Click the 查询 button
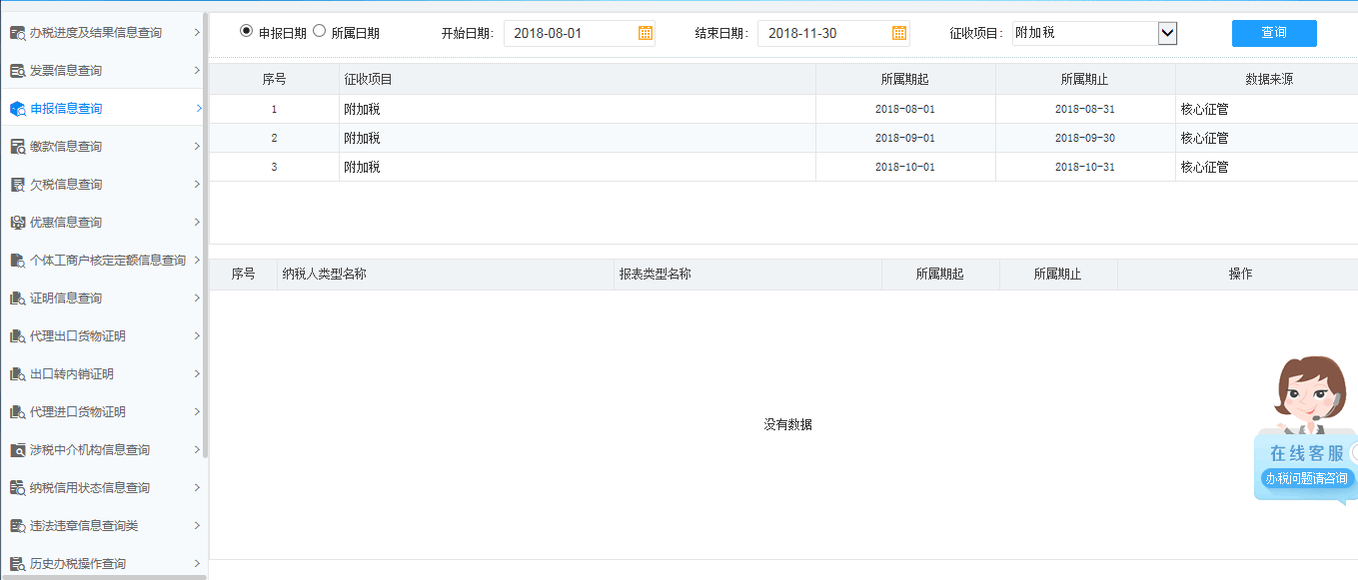Viewport: 1358px width, 580px height. tap(1273, 32)
